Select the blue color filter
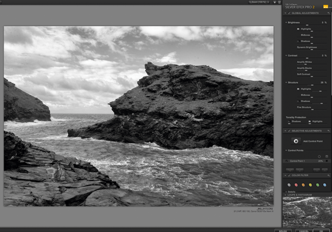The width and height of the screenshot is (332, 232). click(325, 185)
